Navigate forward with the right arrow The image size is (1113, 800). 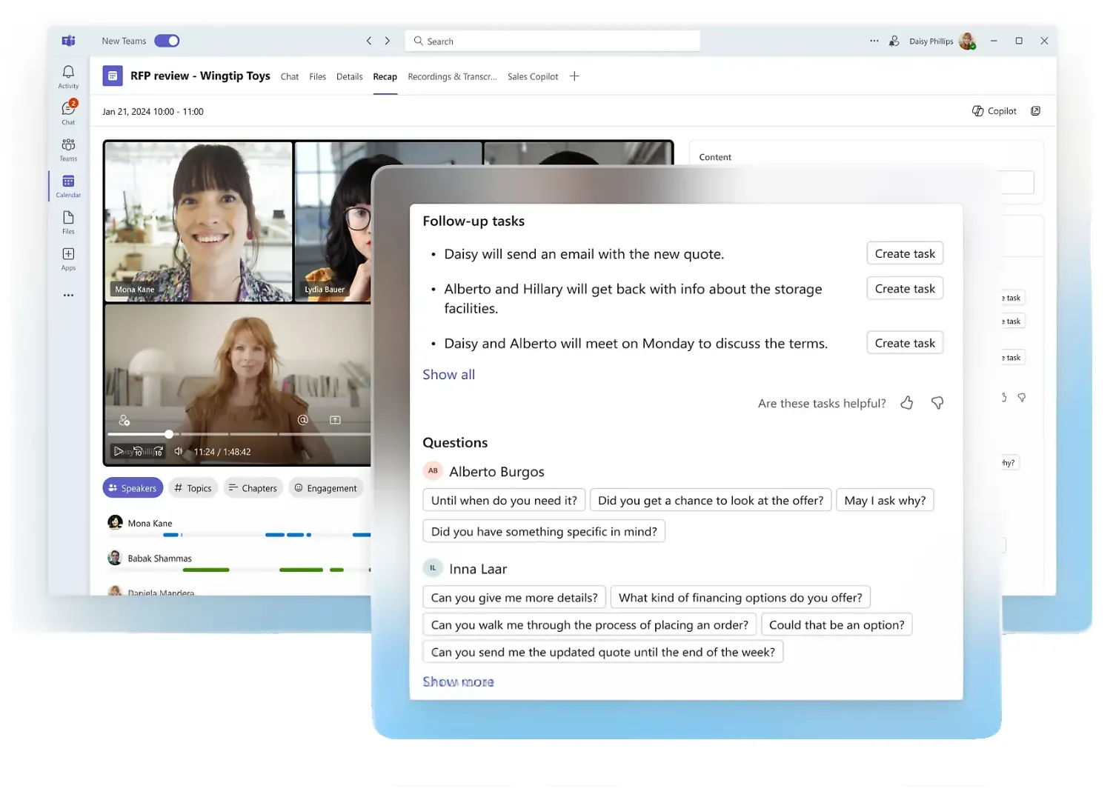pyautogui.click(x=387, y=41)
